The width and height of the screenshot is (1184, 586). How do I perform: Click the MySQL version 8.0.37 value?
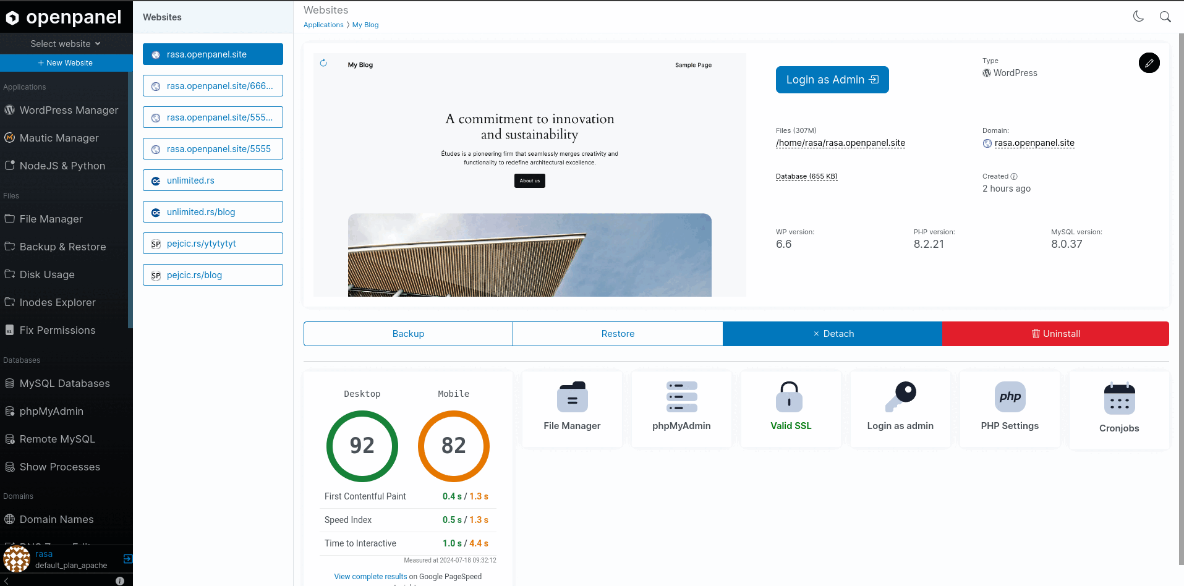tap(1067, 244)
